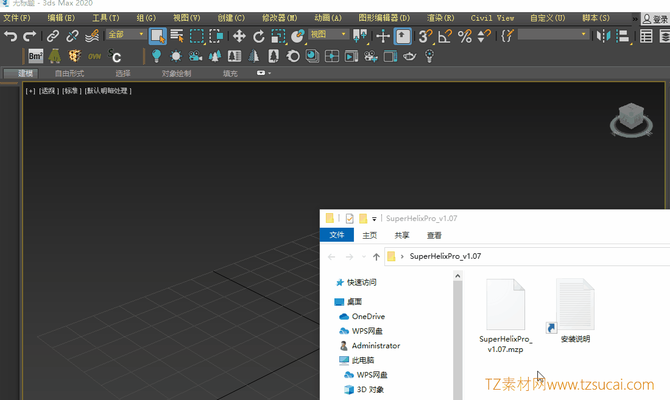Open the rectangular selection region flyout
Image resolution: width=670 pixels, height=400 pixels.
[x=197, y=37]
